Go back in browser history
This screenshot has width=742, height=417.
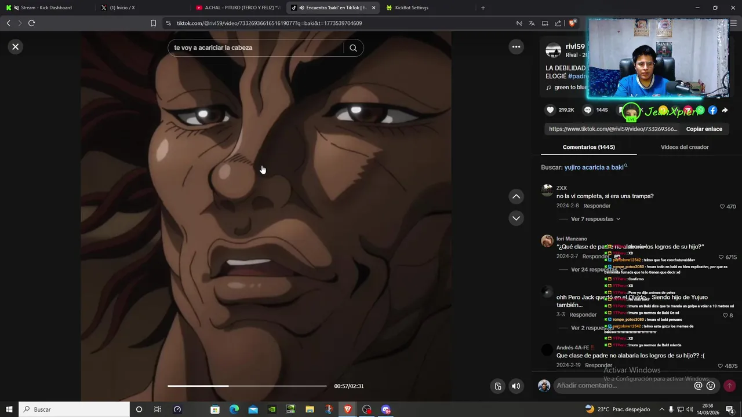(8, 23)
